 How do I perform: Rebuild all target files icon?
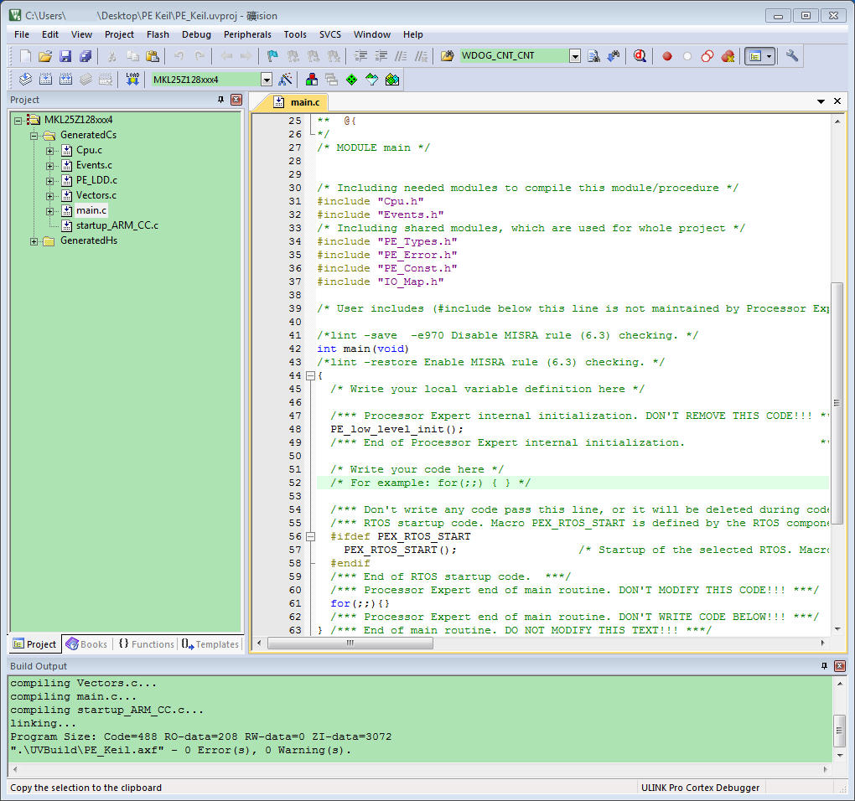pyautogui.click(x=65, y=80)
